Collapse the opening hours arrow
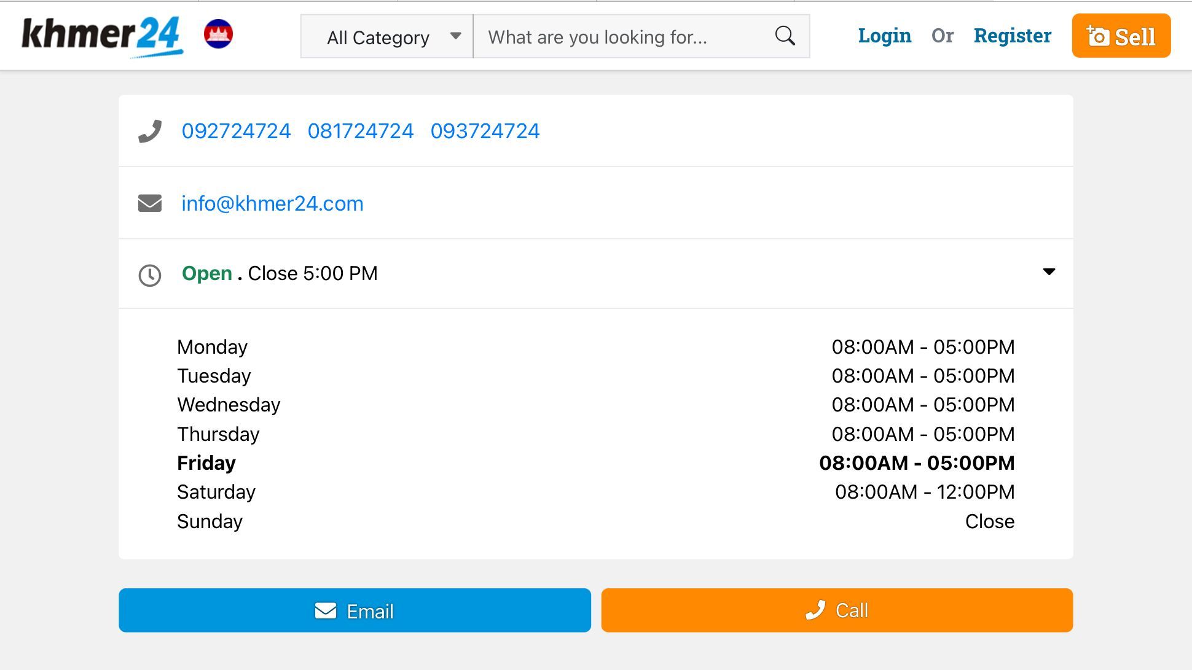This screenshot has width=1192, height=670. [x=1049, y=271]
